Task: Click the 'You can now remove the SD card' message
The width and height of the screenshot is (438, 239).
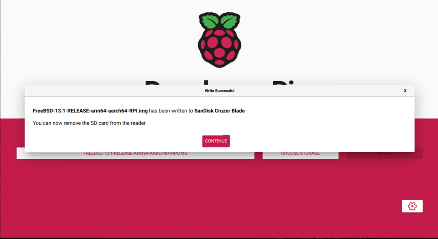Action: [x=89, y=123]
